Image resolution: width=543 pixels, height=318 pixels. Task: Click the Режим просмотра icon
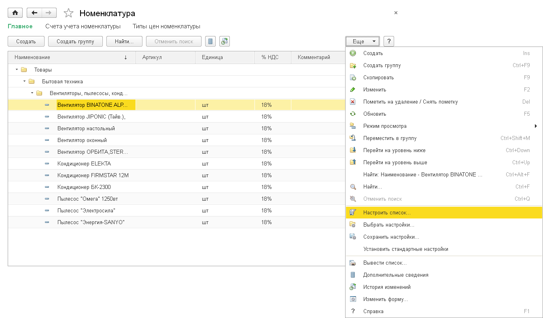click(353, 126)
